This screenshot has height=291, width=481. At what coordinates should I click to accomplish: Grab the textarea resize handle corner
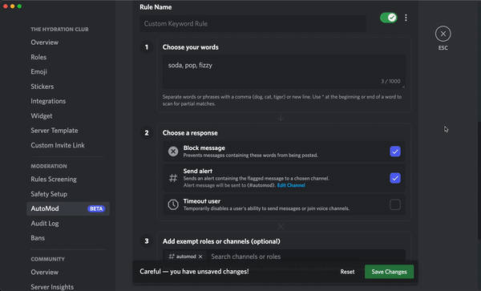tap(403, 87)
